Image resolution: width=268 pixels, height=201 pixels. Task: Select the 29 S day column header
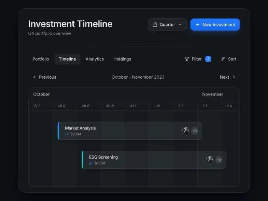click(x=85, y=106)
